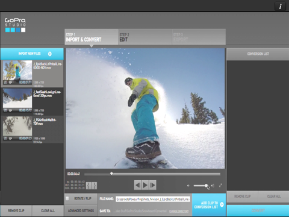Click the play button under preview
Screen dimensions: 289x217
click(x=145, y=185)
